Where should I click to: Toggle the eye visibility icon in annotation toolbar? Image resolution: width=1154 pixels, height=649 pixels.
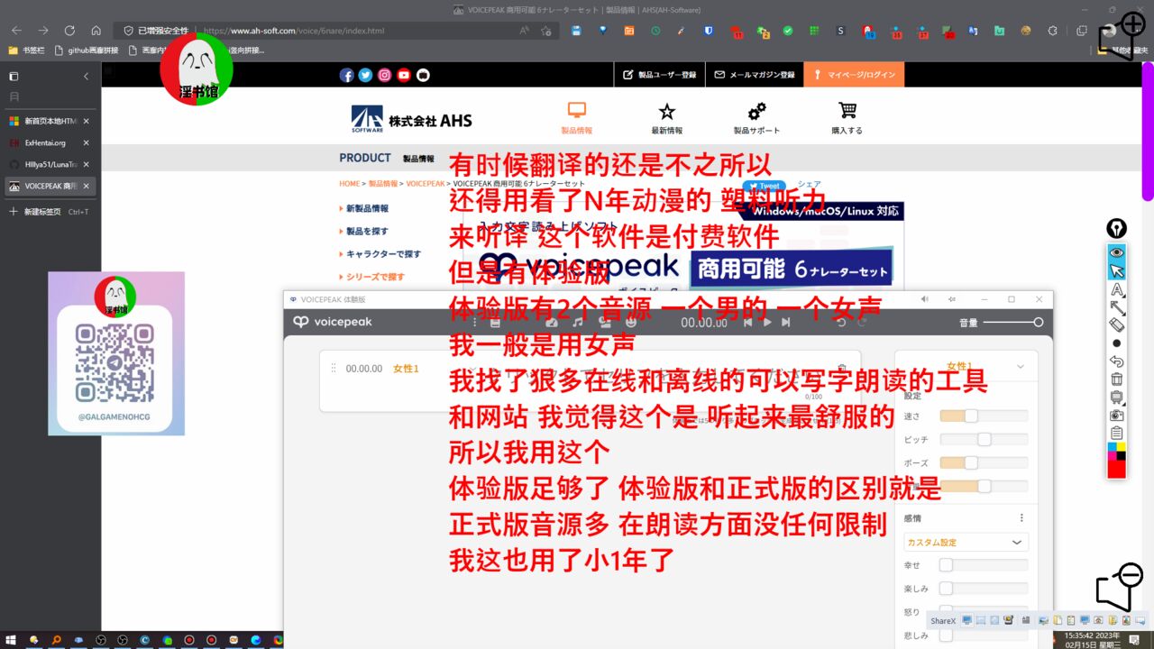(x=1116, y=252)
